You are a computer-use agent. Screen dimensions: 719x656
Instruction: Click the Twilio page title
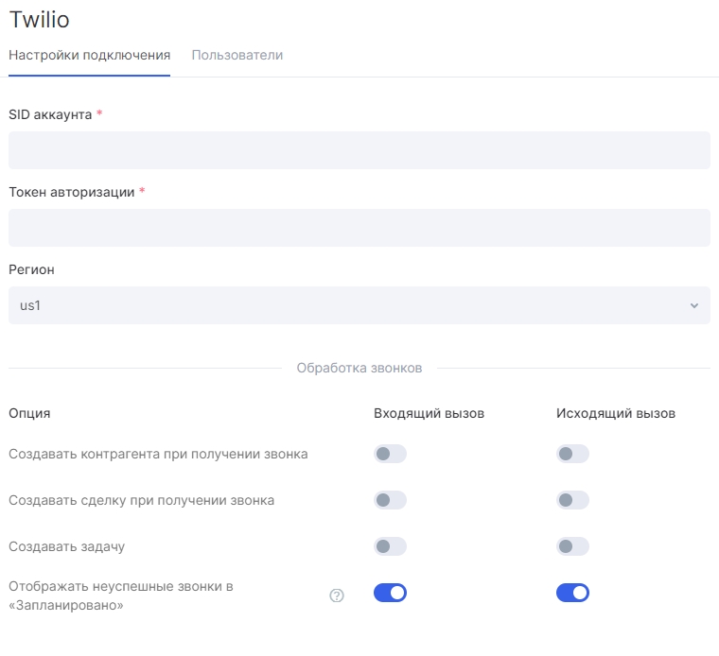tap(39, 20)
